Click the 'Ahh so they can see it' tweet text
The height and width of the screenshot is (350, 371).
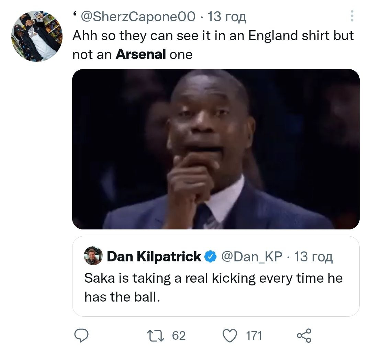213,36
